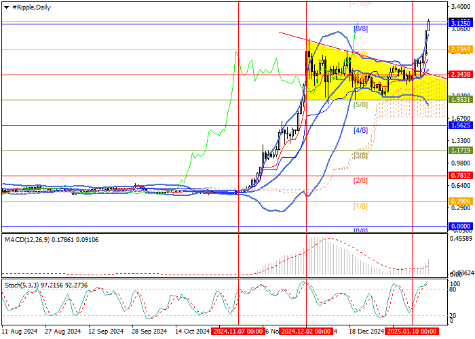
Task: Click the triangle icon beside #Ripple,Daily title
Action: [5, 6]
